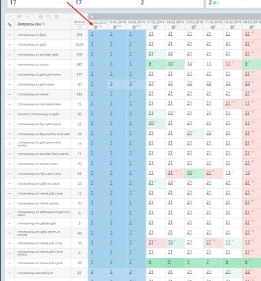Open position 21 on 17.02.2019 in 2029 row

coord(151,44)
